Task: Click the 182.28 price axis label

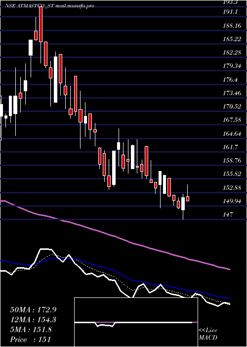Action: (x=232, y=53)
